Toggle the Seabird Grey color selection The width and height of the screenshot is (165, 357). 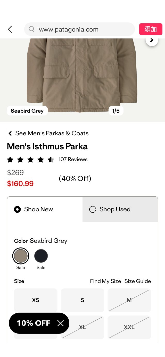pos(21,256)
